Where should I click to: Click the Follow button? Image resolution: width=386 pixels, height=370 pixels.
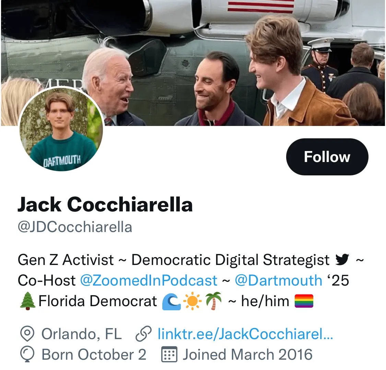click(327, 157)
